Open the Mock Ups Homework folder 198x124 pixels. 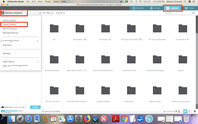click(x=183, y=90)
